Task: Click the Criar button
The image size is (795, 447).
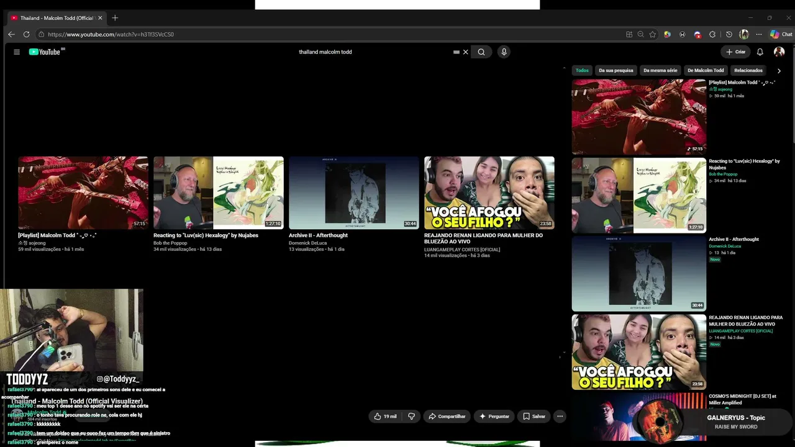Action: tap(735, 52)
